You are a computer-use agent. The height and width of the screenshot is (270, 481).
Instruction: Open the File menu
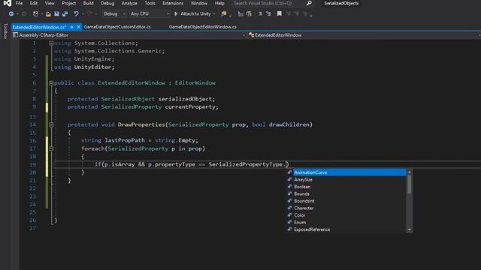click(x=19, y=3)
